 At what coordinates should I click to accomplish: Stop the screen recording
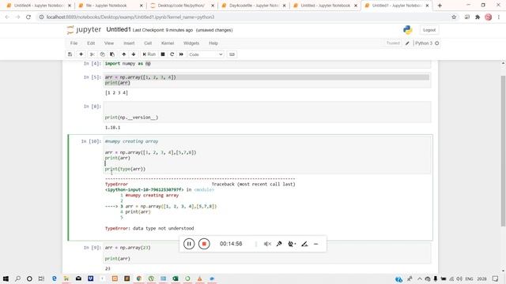click(204, 244)
